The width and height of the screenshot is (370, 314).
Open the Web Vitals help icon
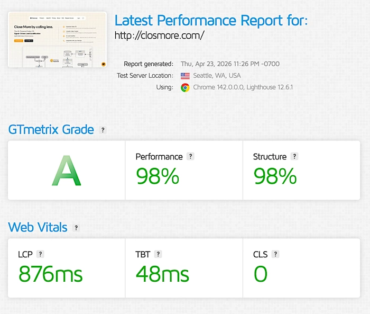pos(76,228)
